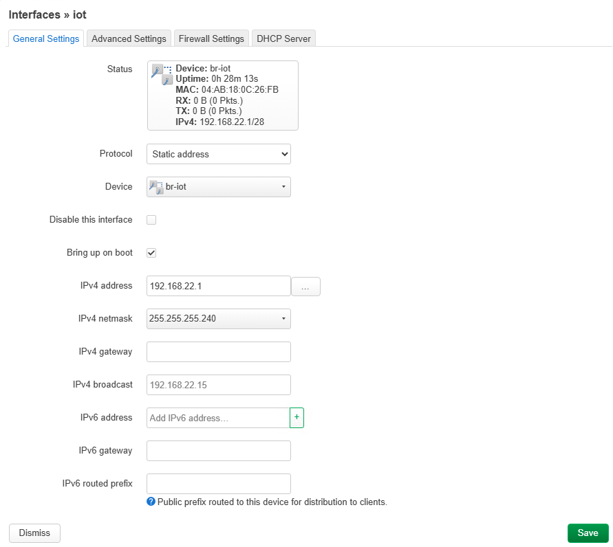Image resolution: width=613 pixels, height=547 pixels.
Task: Click the IPv4 192.168.22.1/28 status line
Action: (x=219, y=122)
